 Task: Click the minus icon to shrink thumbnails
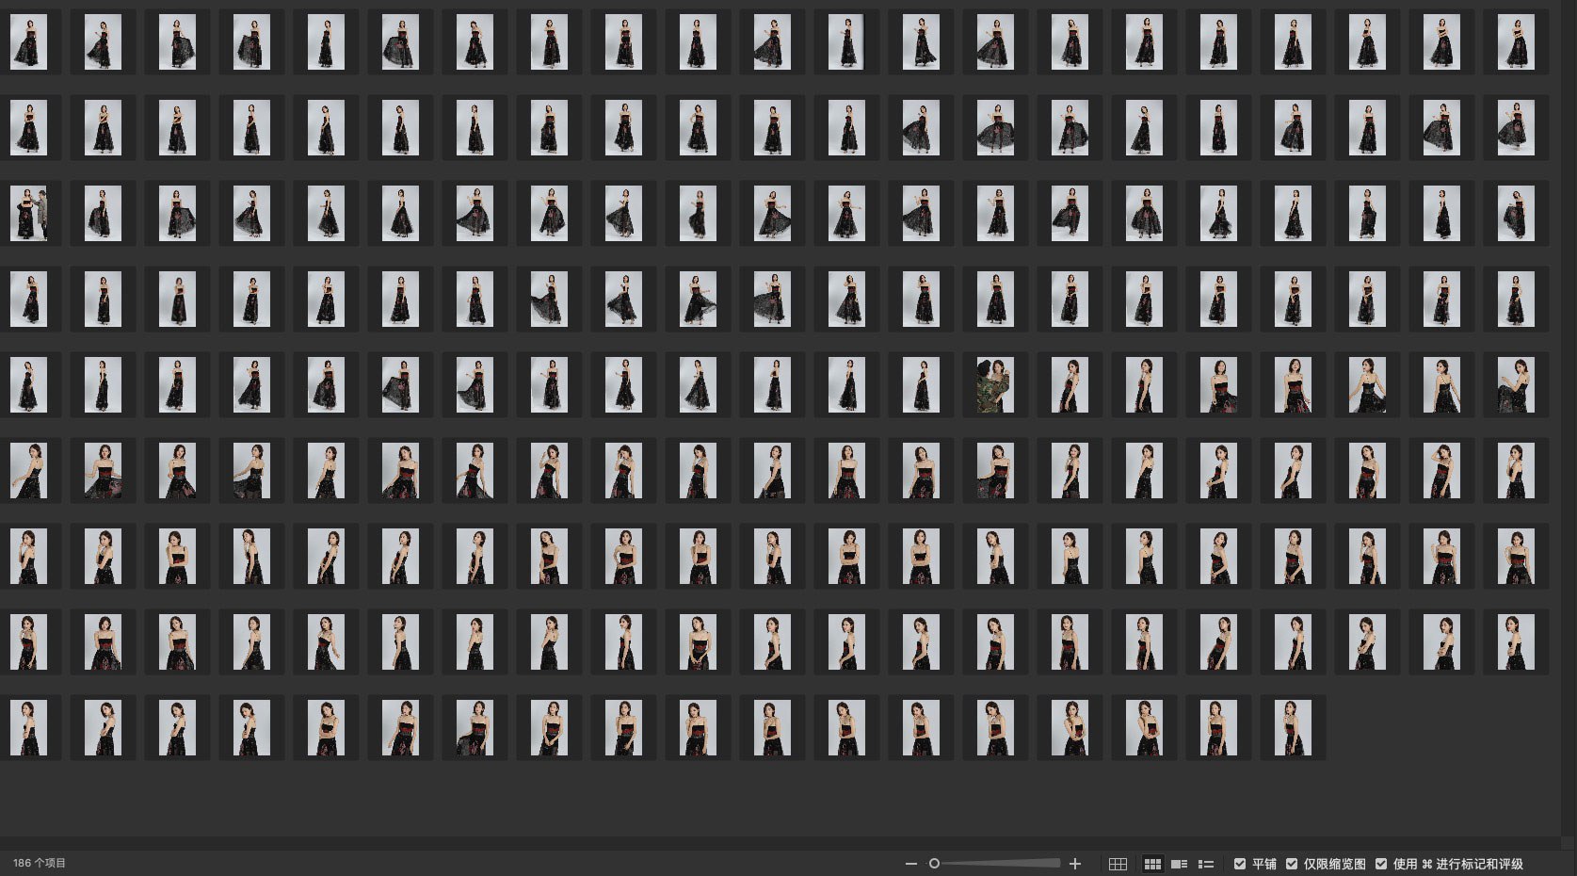[x=910, y=864]
